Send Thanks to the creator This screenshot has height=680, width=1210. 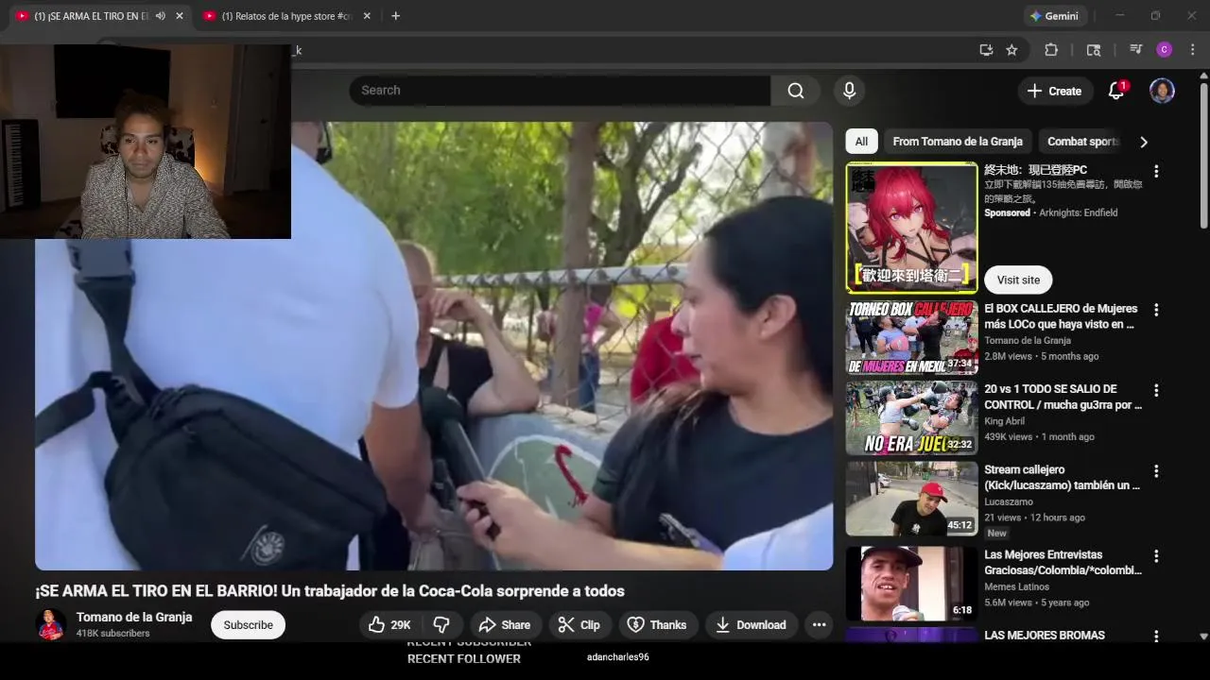coord(657,625)
